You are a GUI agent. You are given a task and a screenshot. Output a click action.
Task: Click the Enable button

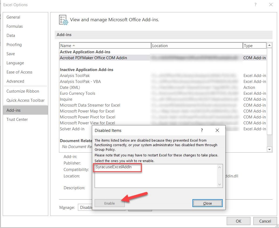point(109,203)
